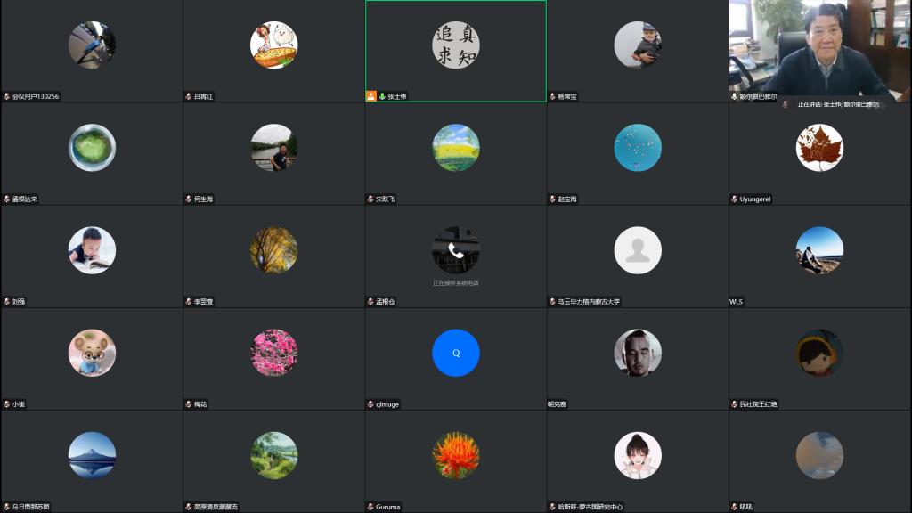Select the 追求真知 calligraphy avatar
The image size is (912, 513).
(x=456, y=45)
